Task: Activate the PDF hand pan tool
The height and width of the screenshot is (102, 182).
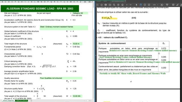Action: pos(141,5)
